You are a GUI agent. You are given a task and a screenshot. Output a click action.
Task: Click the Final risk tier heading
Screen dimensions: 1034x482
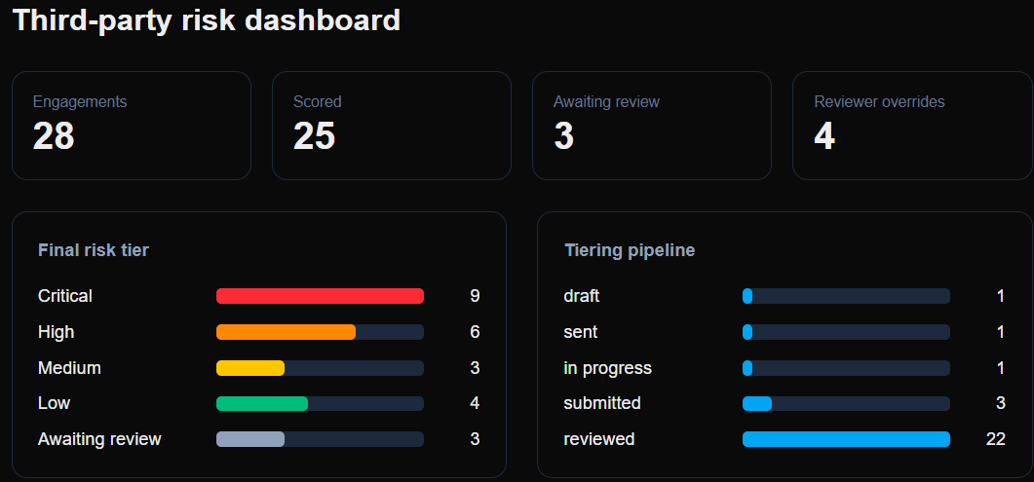pyautogui.click(x=94, y=250)
